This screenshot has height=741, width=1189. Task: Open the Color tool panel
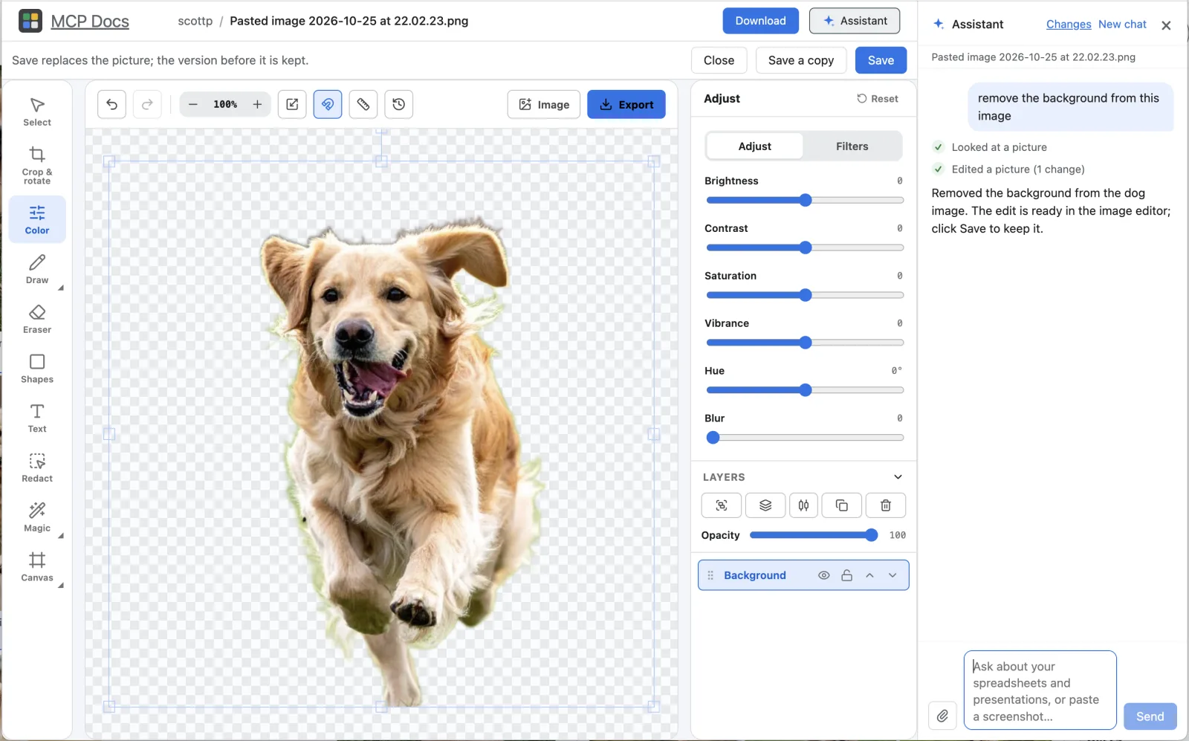tap(37, 219)
